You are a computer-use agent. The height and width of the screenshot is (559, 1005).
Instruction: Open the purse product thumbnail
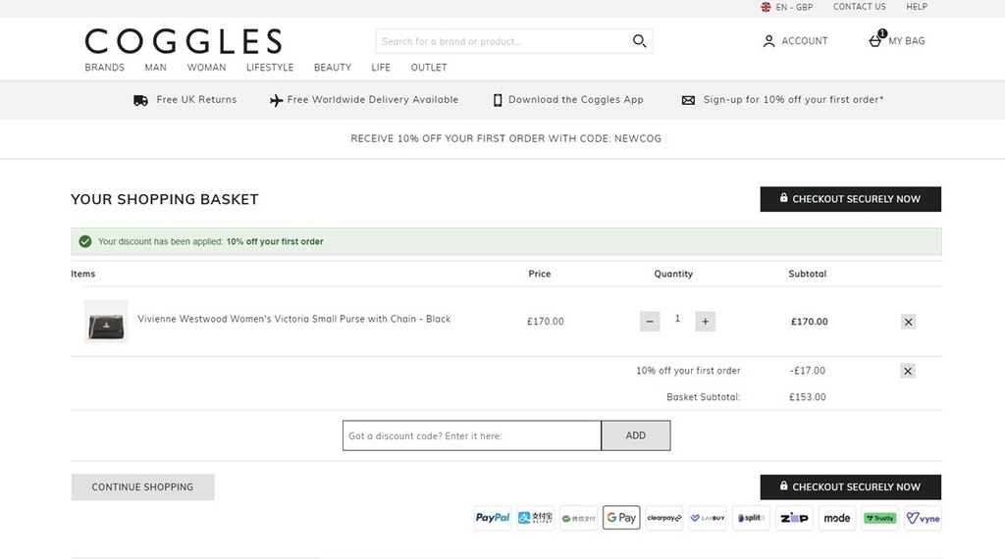coord(106,322)
